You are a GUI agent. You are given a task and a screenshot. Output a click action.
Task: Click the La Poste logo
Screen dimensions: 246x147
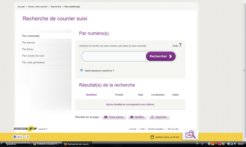(x=25, y=129)
